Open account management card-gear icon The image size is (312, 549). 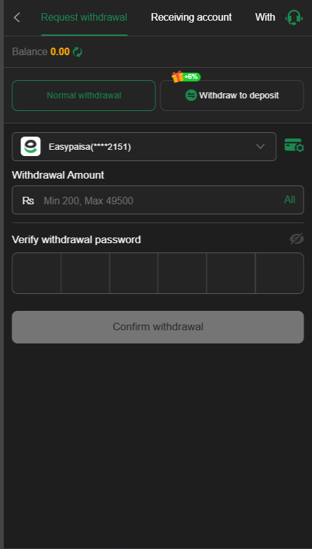point(294,145)
